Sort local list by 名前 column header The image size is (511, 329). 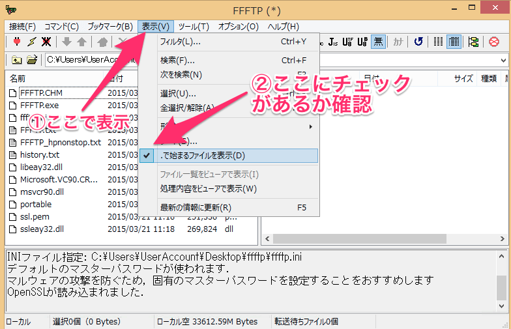click(x=55, y=78)
